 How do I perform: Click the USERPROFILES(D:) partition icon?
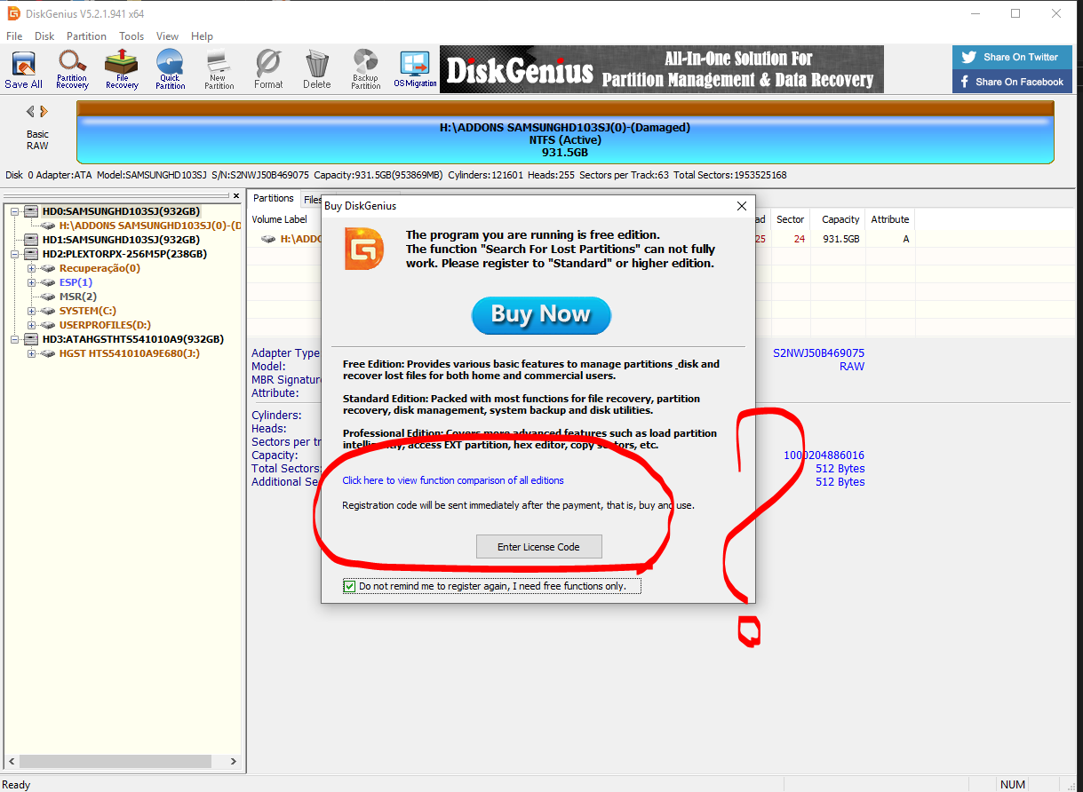[x=49, y=325]
